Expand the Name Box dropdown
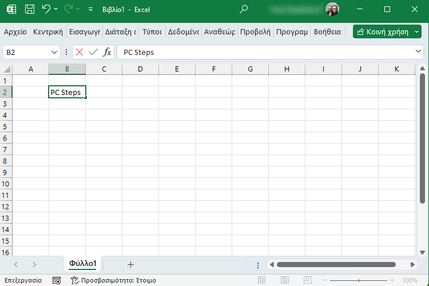The width and height of the screenshot is (429, 286). click(x=54, y=52)
